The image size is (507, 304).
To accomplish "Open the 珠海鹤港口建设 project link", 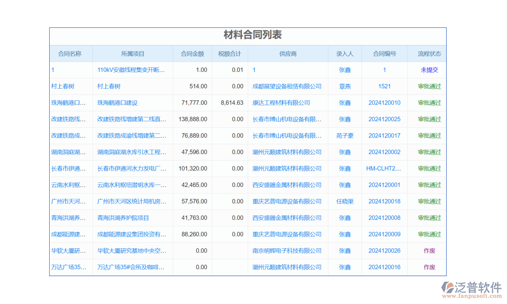I will (x=117, y=103).
